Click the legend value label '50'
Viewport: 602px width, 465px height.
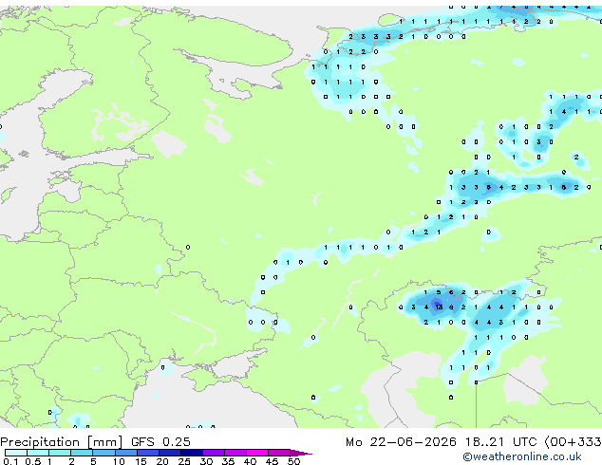pyautogui.click(x=293, y=461)
